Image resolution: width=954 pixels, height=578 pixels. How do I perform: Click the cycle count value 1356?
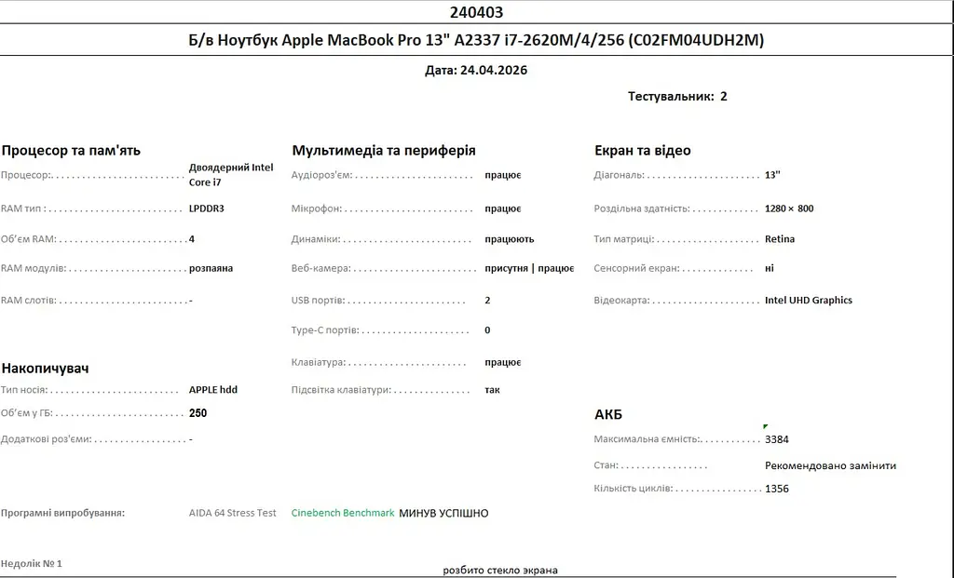(776, 489)
